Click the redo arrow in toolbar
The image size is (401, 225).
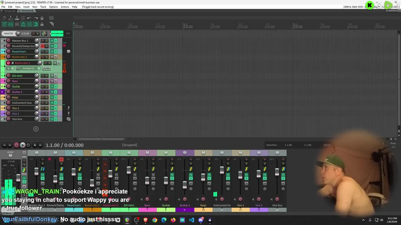coord(36,18)
